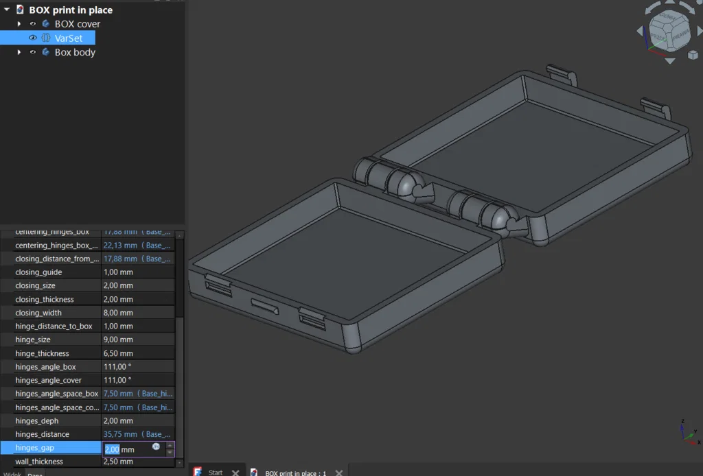Rotate view up with navigation cube top arrow
Image resolution: width=703 pixels, height=476 pixels.
tap(670, 2)
